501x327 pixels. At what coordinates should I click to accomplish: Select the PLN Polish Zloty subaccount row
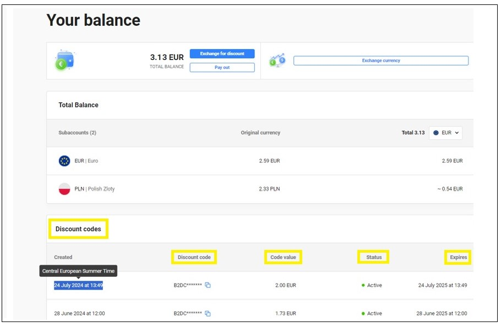(x=260, y=189)
